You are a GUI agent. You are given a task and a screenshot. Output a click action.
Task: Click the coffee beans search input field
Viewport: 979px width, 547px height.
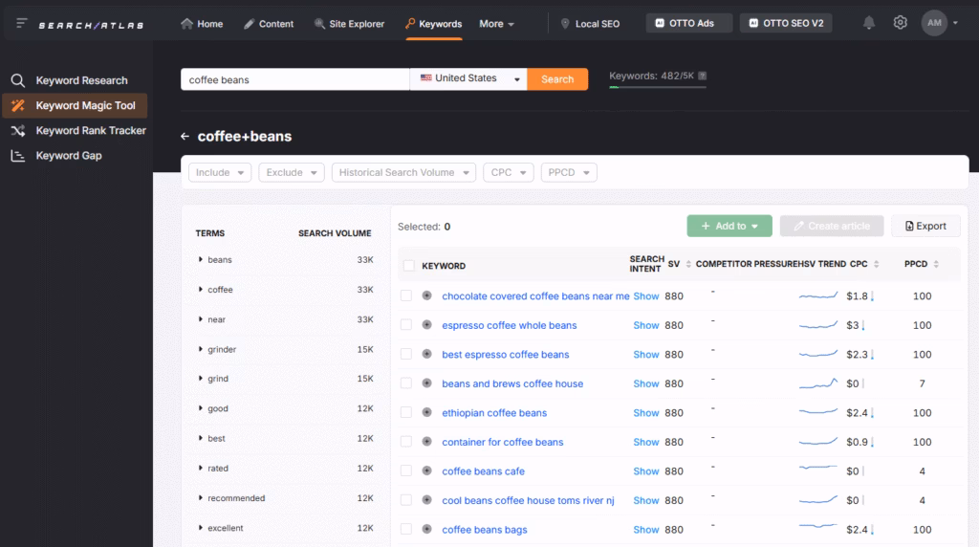295,79
